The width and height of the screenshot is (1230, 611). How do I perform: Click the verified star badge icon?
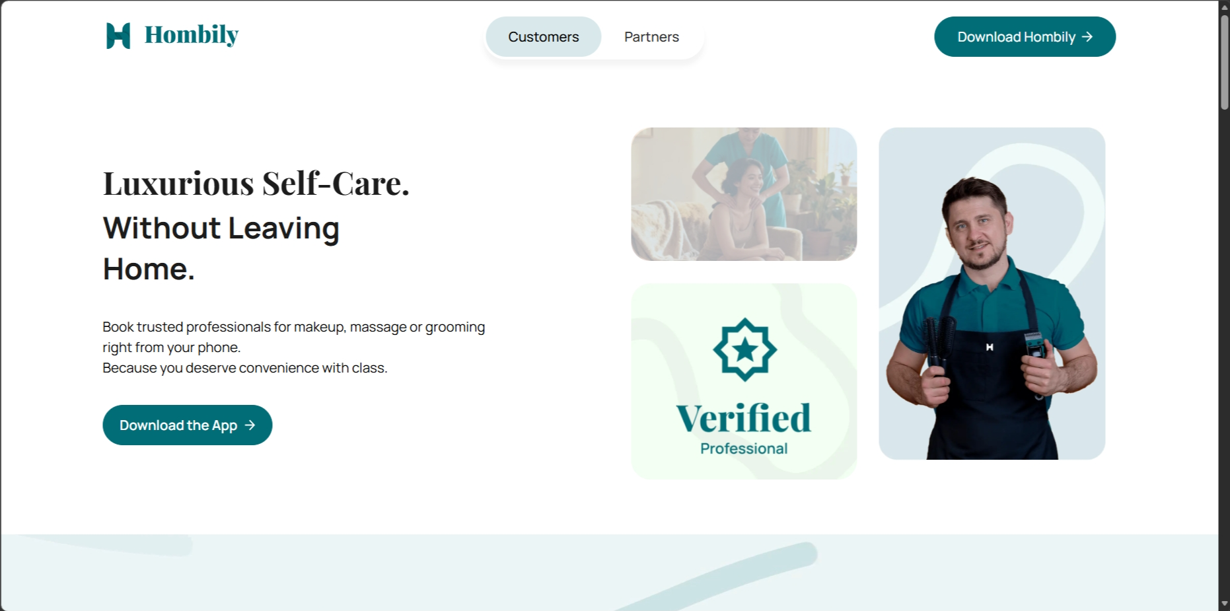pos(744,349)
